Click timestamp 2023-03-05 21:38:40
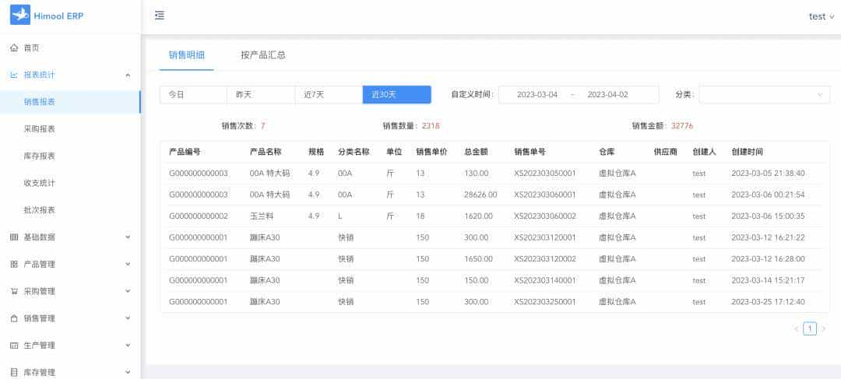This screenshot has width=841, height=379. [768, 173]
